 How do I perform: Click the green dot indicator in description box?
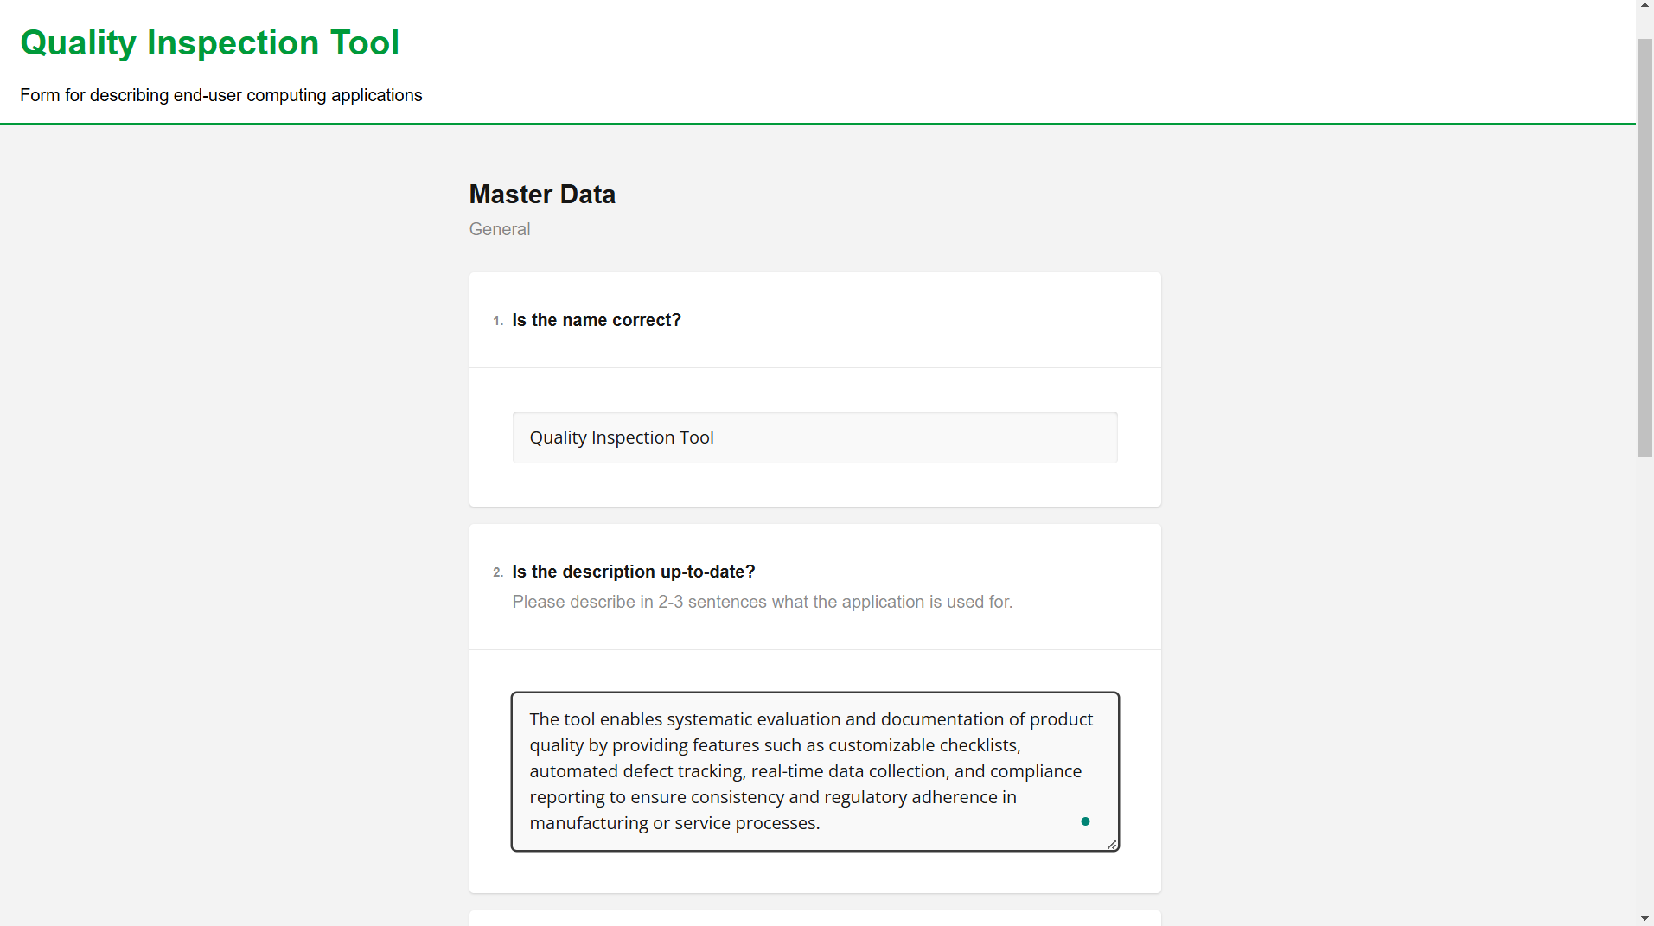1085,821
